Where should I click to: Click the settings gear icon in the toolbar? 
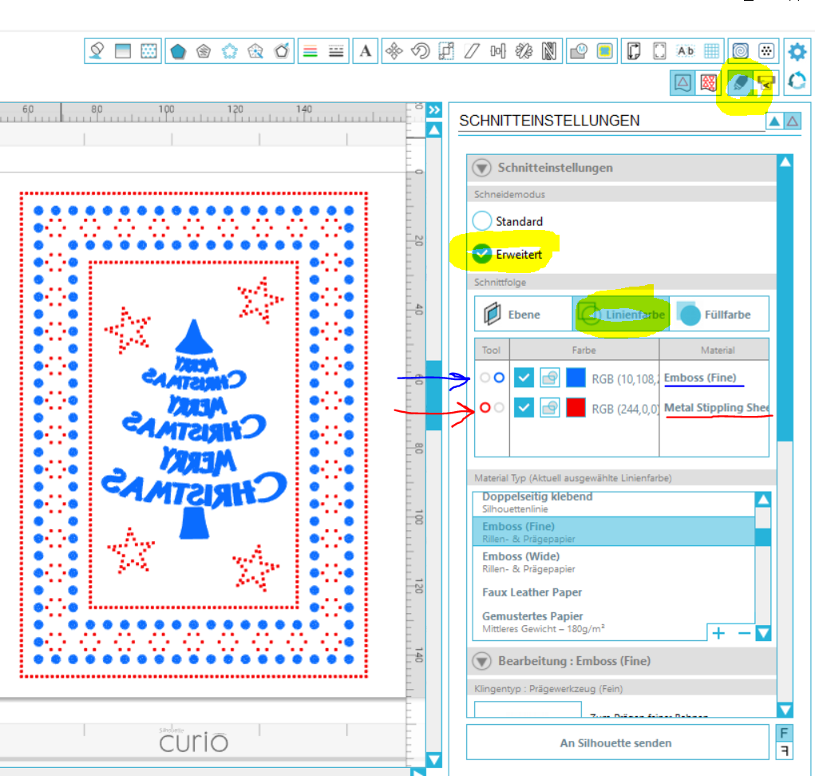pyautogui.click(x=797, y=52)
